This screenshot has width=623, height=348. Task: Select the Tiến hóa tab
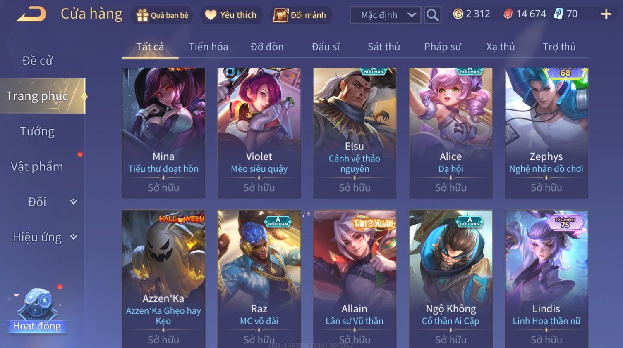[x=208, y=47]
